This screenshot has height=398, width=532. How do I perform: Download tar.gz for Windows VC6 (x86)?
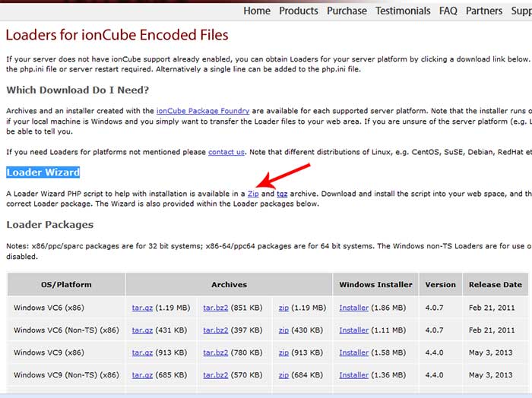[x=142, y=308]
